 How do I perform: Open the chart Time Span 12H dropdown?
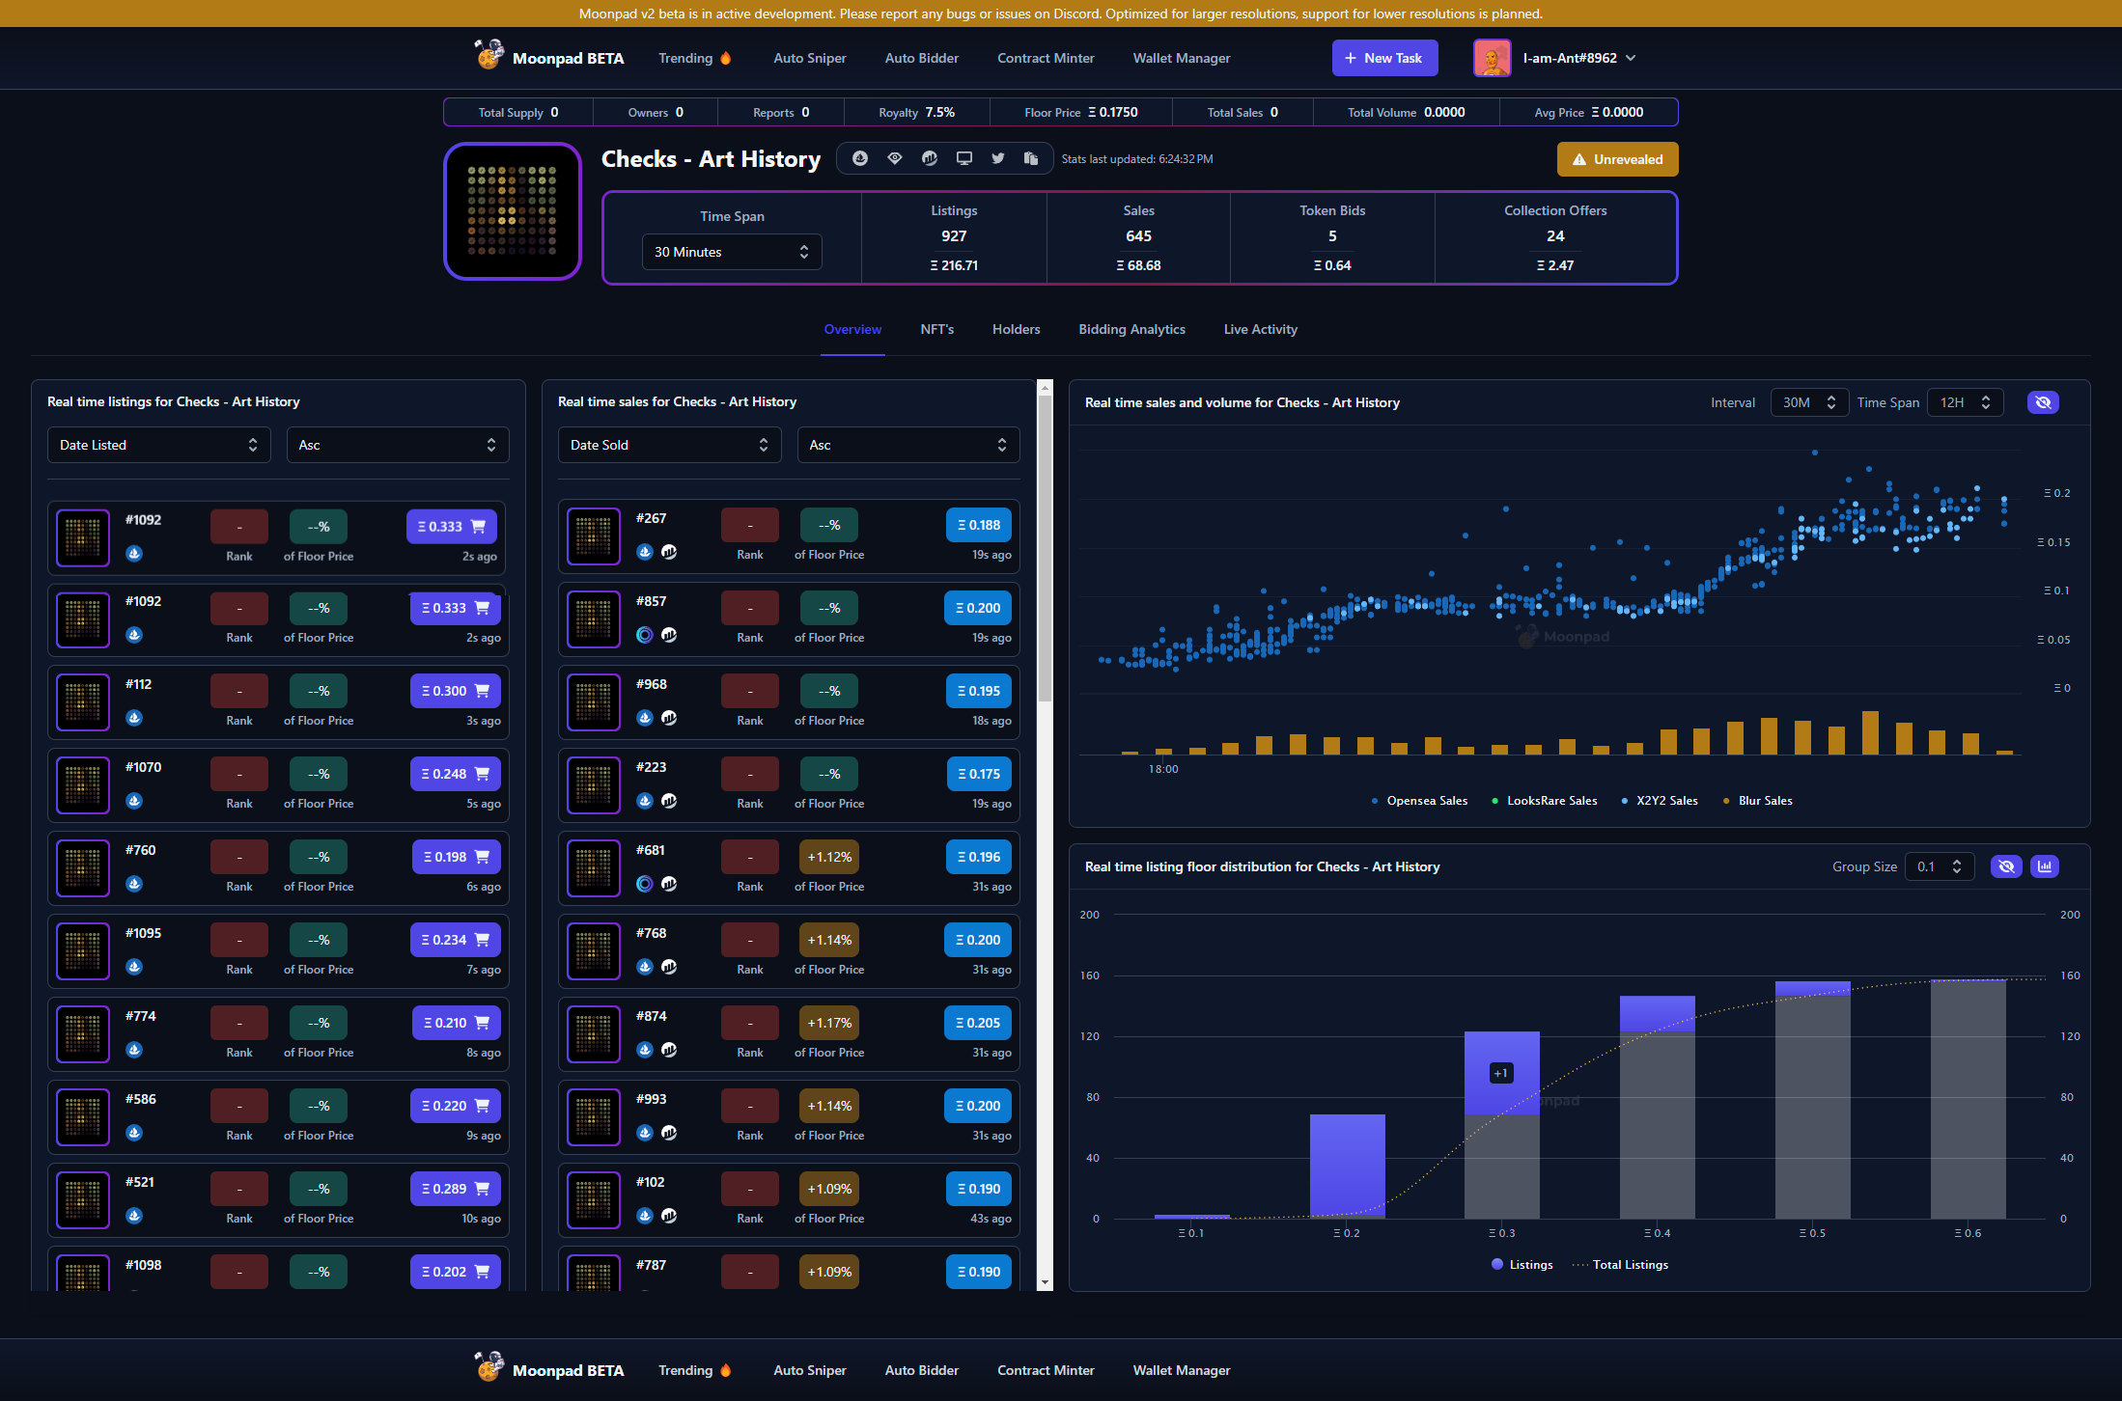tap(1965, 402)
